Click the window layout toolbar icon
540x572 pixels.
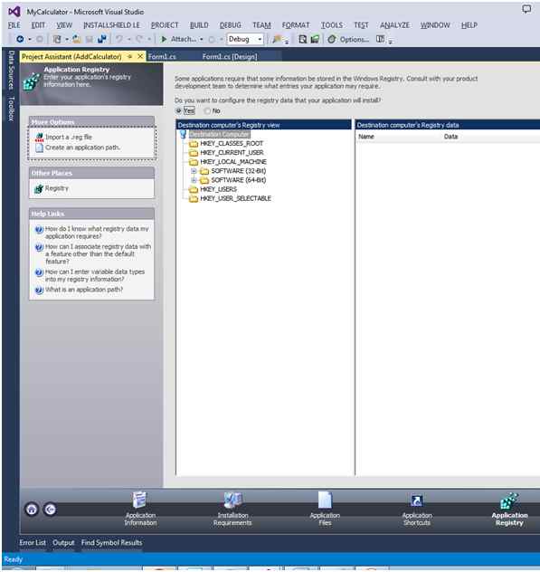coord(380,39)
